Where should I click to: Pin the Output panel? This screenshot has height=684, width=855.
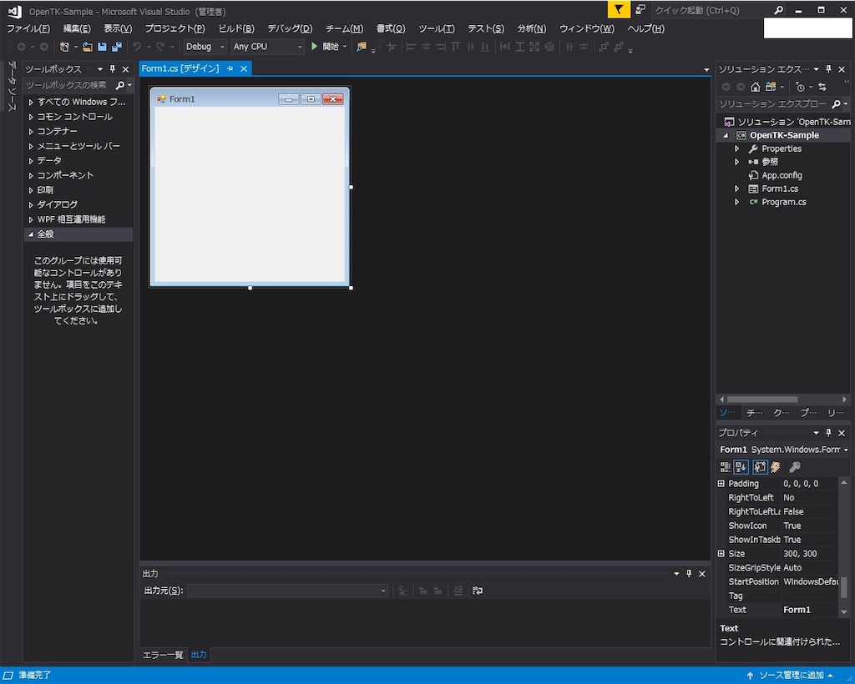[x=689, y=573]
